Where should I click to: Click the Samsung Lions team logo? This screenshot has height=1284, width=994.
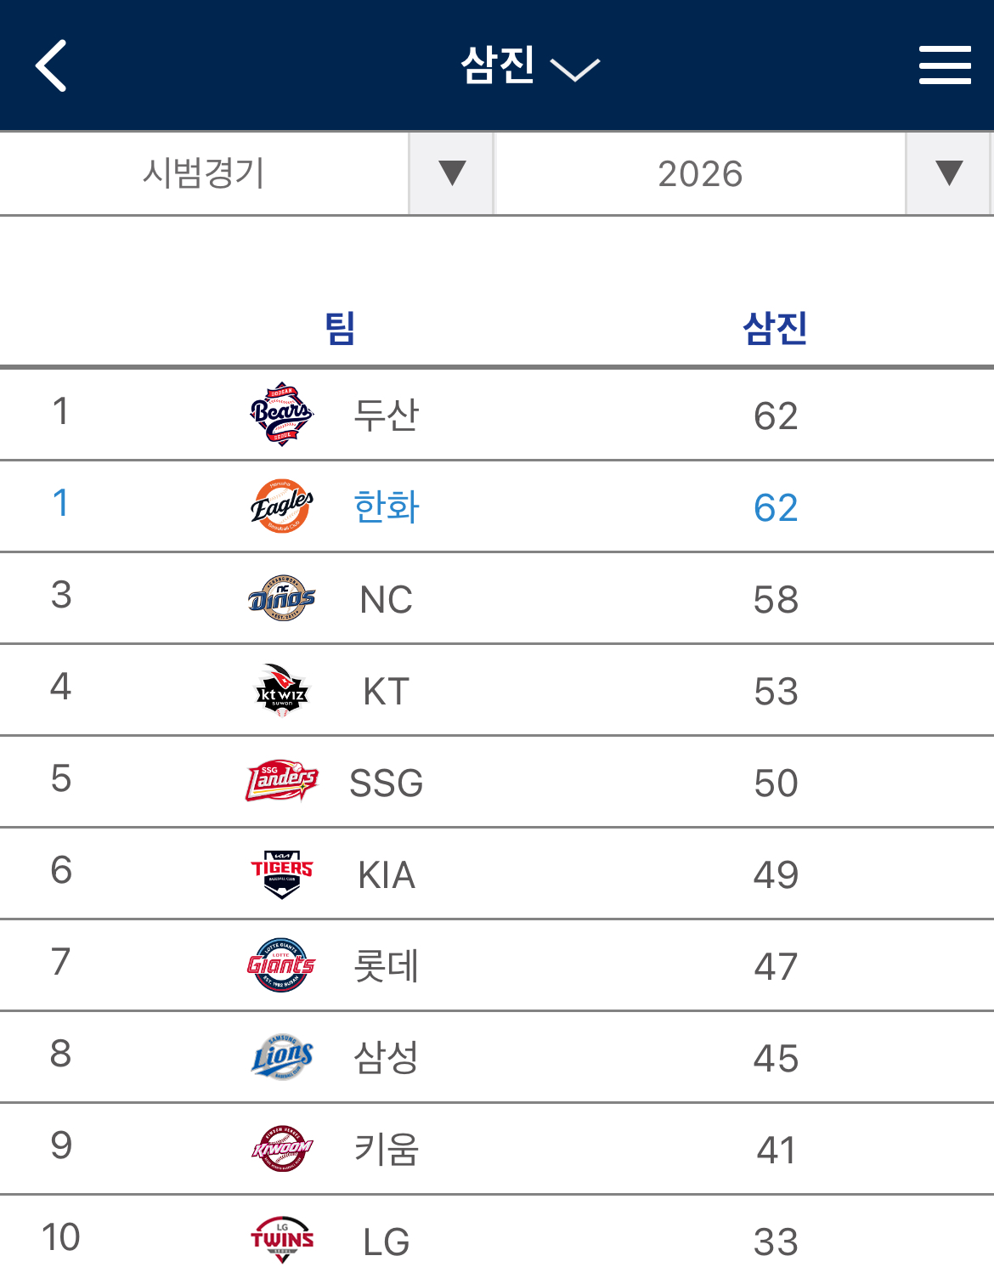[282, 1057]
